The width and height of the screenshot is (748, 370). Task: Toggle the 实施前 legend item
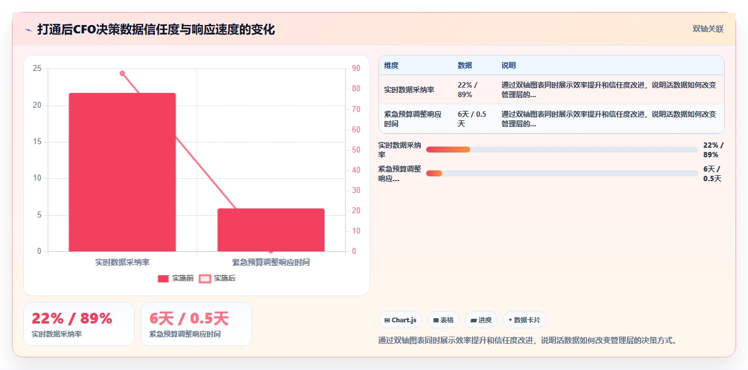[176, 278]
